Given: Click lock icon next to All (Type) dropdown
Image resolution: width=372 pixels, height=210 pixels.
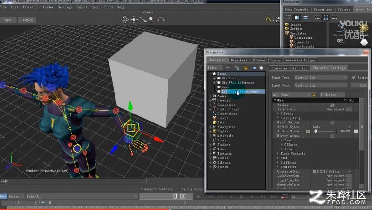Looking at the screenshot, I should [314, 95].
